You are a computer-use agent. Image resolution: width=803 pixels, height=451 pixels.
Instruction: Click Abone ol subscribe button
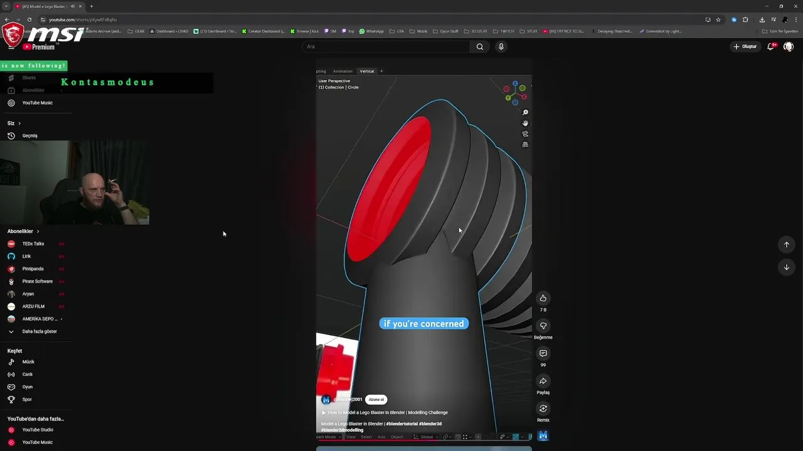[x=376, y=400]
